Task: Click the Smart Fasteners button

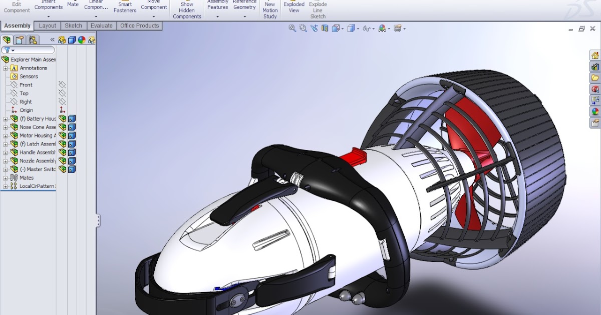Action: coord(125,7)
